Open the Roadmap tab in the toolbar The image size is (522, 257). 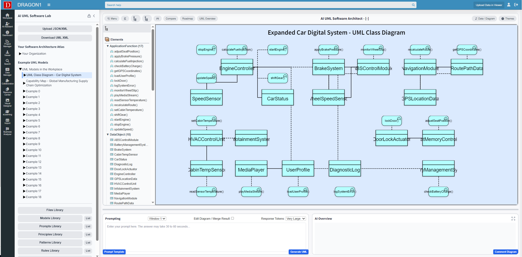[187, 19]
